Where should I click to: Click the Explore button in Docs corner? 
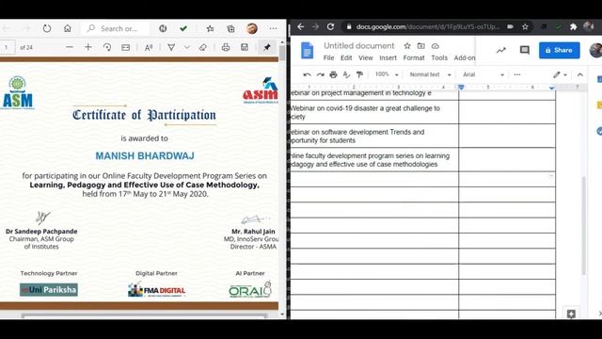tap(571, 314)
